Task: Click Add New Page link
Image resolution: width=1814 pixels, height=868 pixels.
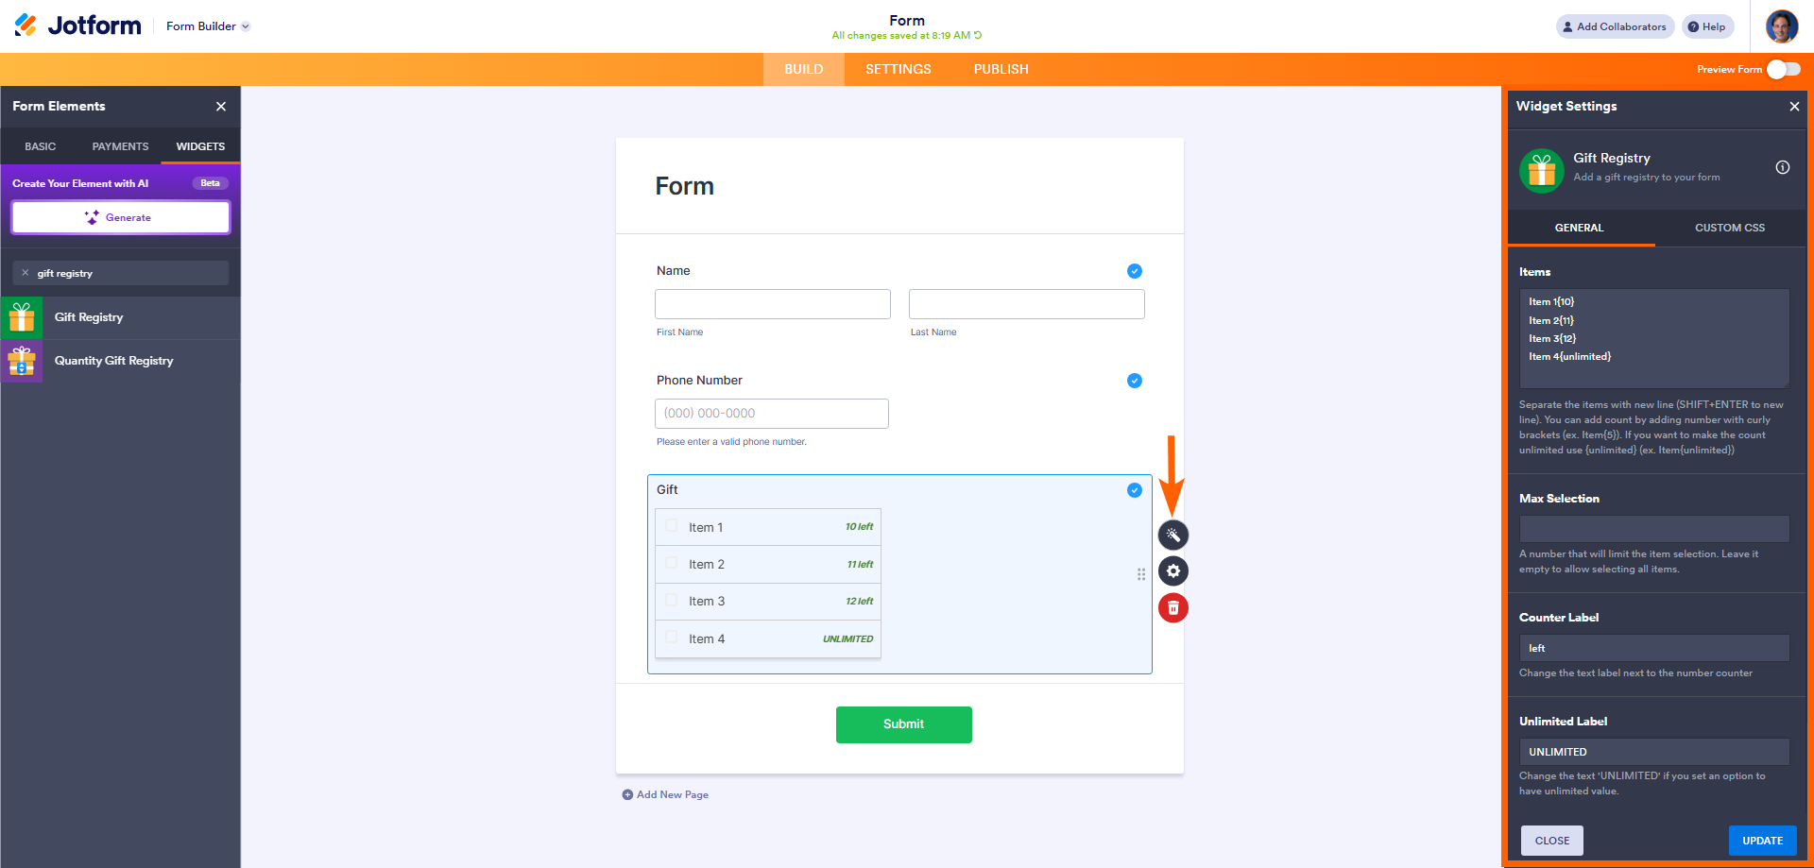Action: point(665,795)
